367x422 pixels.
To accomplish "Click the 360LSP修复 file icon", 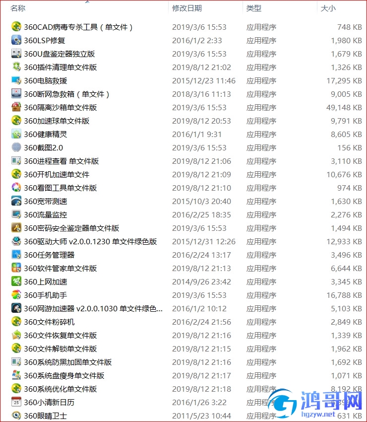I will coord(16,40).
